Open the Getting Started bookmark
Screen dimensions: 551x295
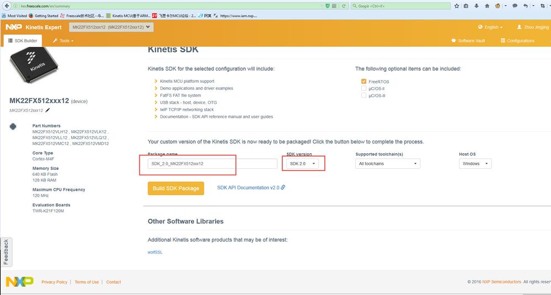(x=44, y=15)
